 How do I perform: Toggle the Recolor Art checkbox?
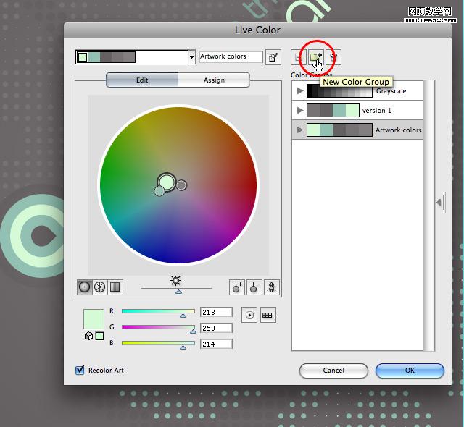[80, 370]
